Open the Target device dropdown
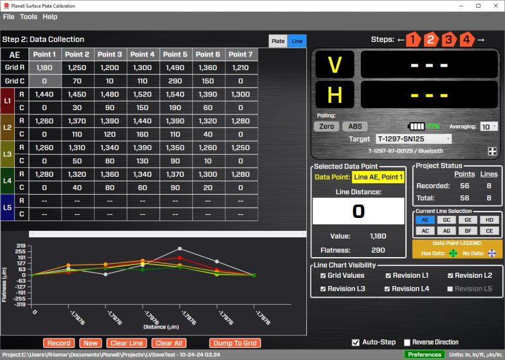This screenshot has height=360, width=505. coord(414,139)
